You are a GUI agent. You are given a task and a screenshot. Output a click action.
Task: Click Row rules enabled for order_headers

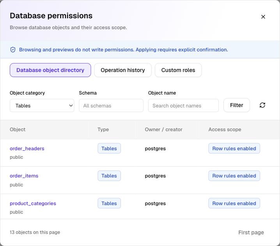point(234,148)
